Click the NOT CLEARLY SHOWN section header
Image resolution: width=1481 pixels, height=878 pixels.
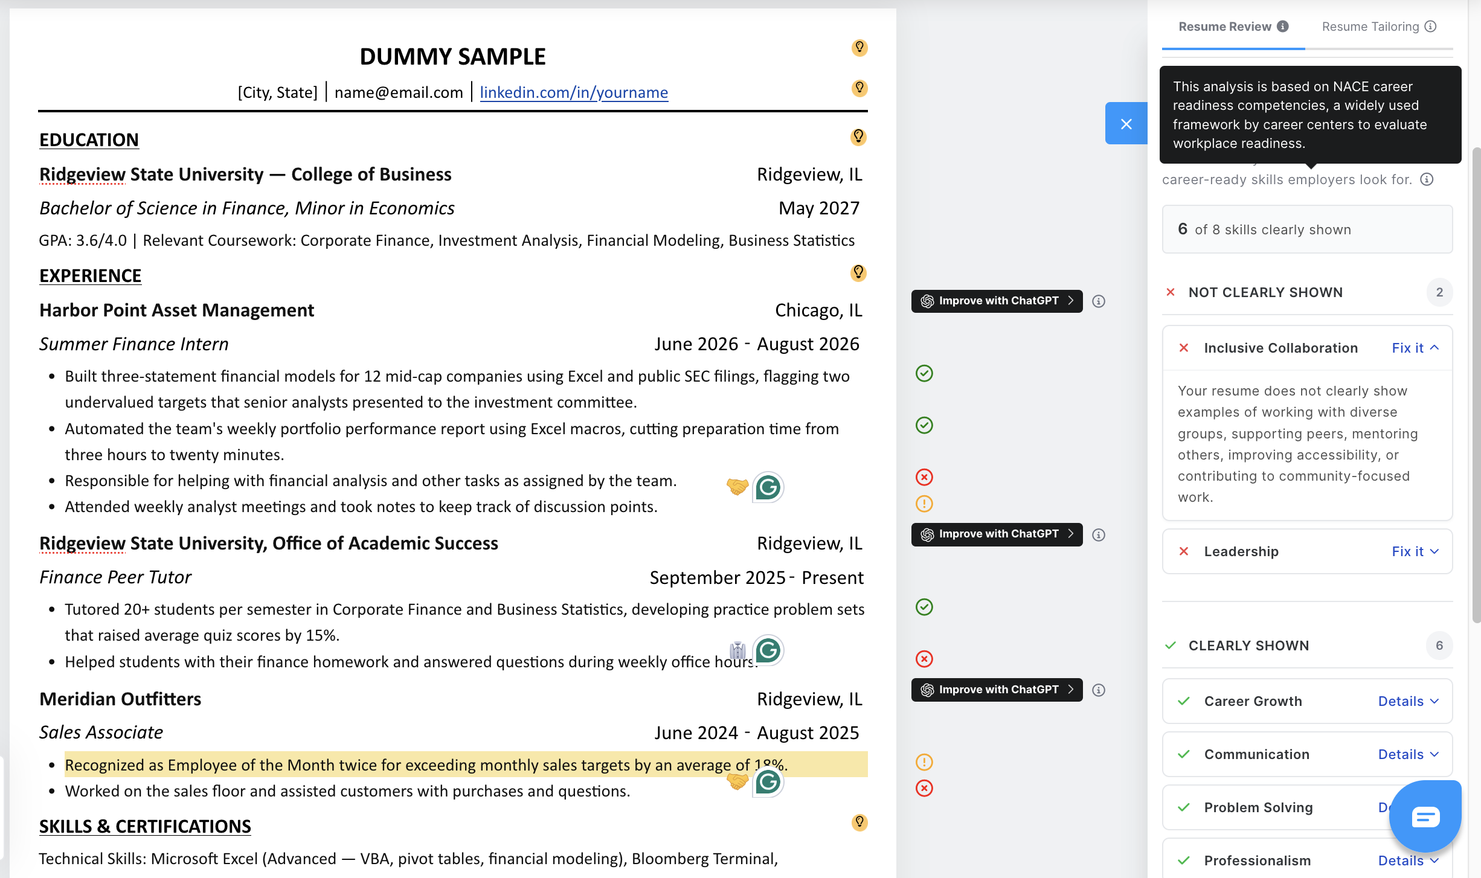tap(1307, 293)
